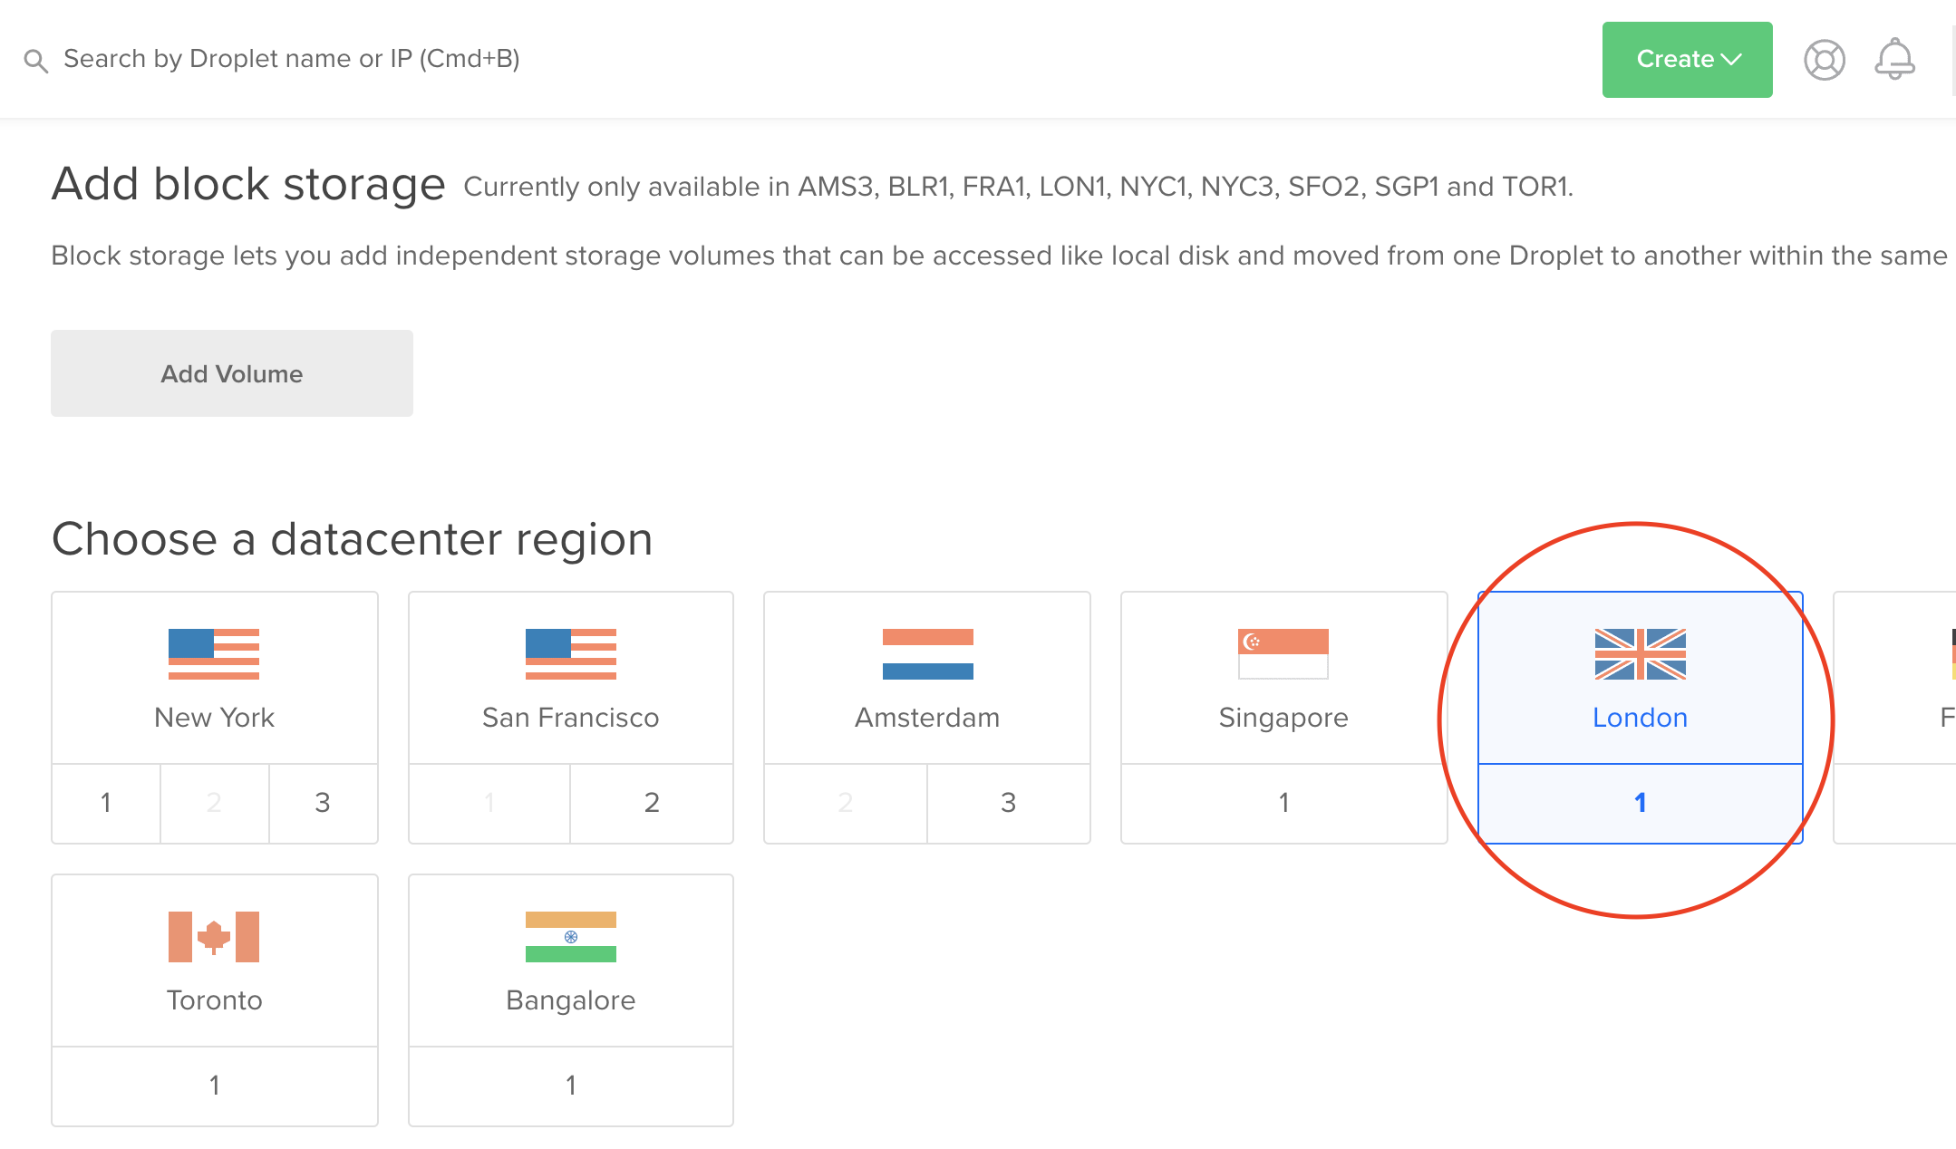Select datacenter sub-region number 3 for New York

pyautogui.click(x=324, y=803)
